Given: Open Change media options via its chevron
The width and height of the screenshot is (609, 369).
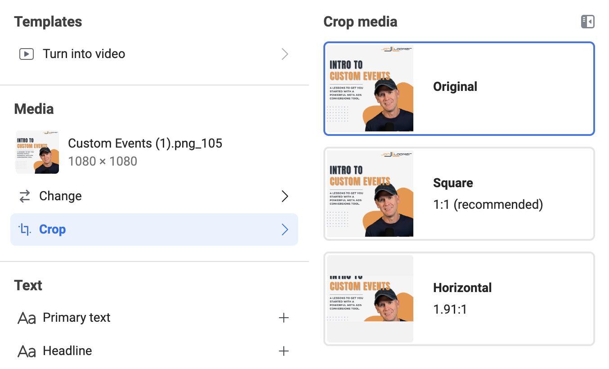Looking at the screenshot, I should coord(284,196).
